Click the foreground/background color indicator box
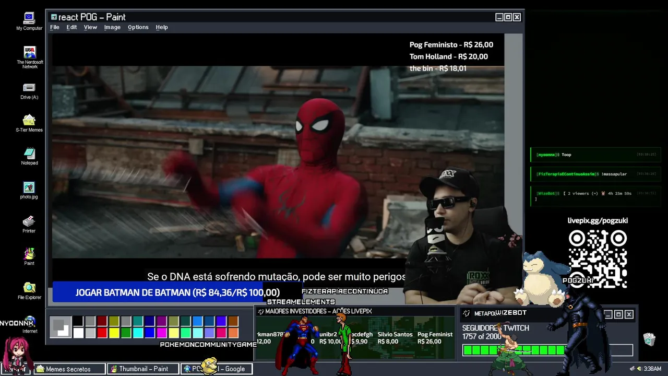This screenshot has height=376, width=668. (61, 327)
